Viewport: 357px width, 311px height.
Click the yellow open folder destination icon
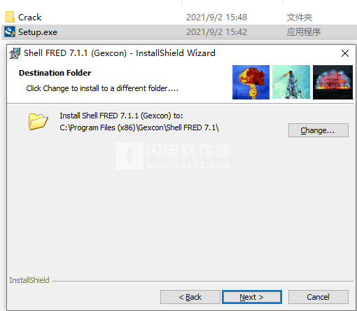pos(38,121)
